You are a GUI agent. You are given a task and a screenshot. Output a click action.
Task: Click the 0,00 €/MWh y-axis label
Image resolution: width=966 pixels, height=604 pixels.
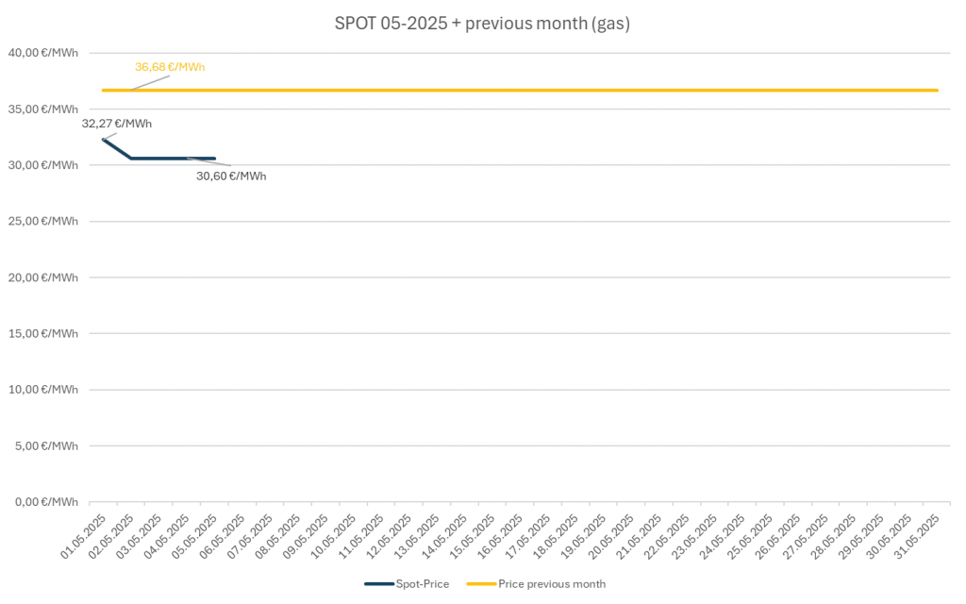click(45, 501)
